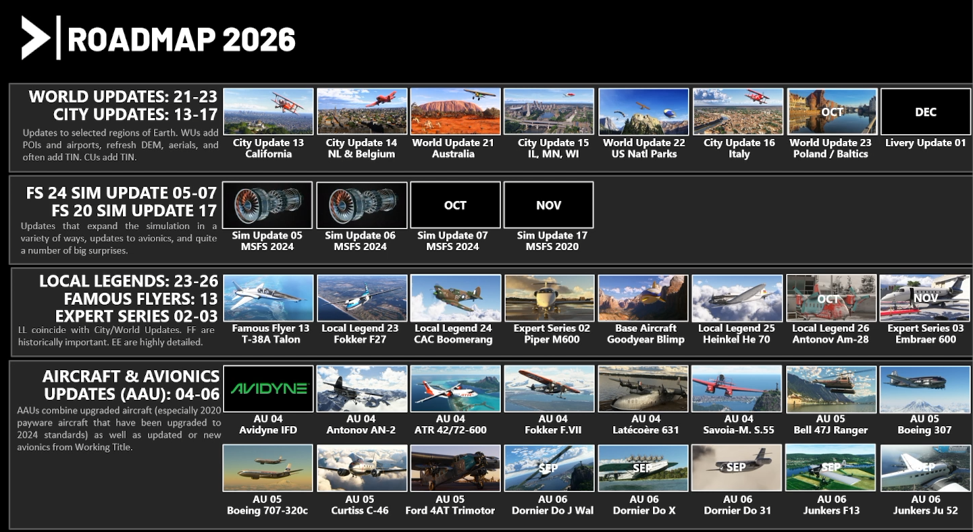Select AU 06 Dornier Do J Wal thumbnail

[x=549, y=467]
